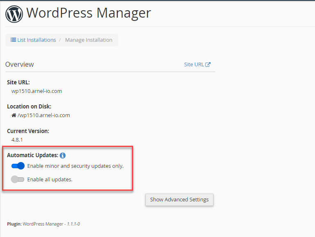This screenshot has width=315, height=237.
Task: Select the Manage Installation breadcrumb
Action: [x=88, y=40]
